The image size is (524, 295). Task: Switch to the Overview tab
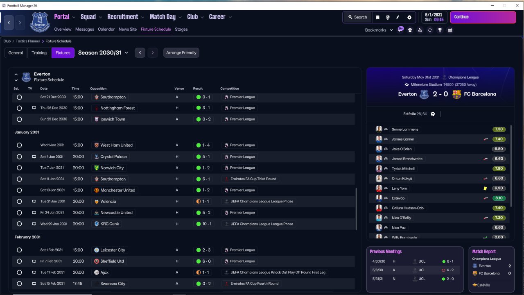pyautogui.click(x=63, y=29)
